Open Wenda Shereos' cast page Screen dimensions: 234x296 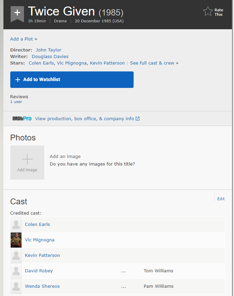42,286
